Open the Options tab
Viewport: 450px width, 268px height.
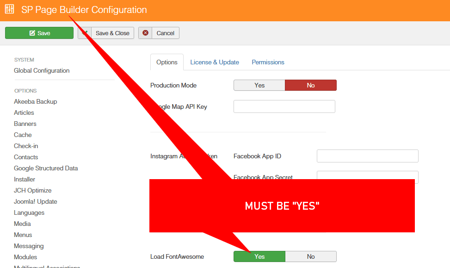click(167, 62)
